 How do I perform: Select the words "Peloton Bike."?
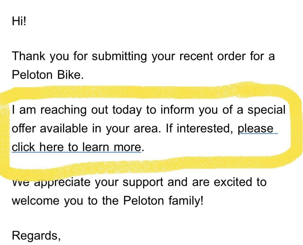tap(48, 75)
